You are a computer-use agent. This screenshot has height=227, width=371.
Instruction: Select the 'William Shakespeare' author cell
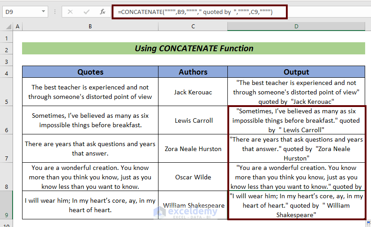pos(193,205)
